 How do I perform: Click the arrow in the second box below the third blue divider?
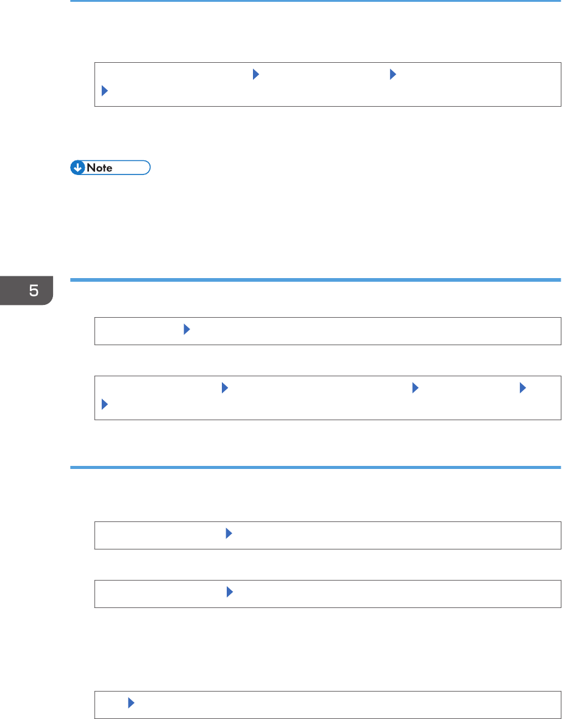tap(230, 592)
